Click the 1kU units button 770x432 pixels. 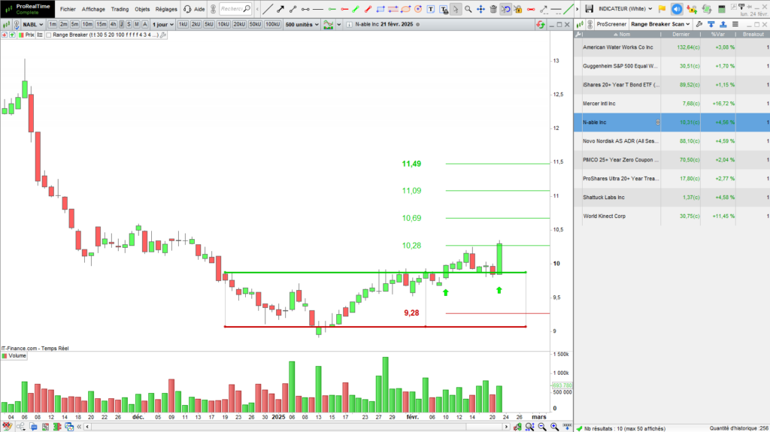click(x=183, y=24)
